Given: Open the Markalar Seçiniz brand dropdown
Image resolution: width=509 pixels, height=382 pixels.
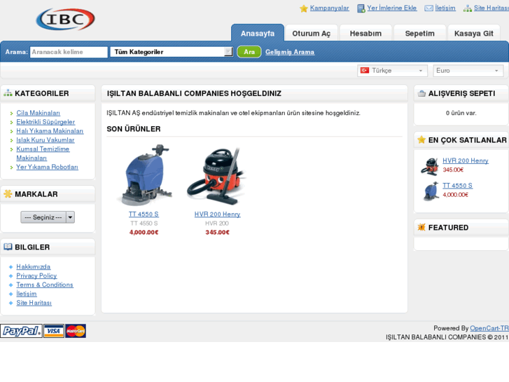Looking at the screenshot, I should (x=48, y=217).
